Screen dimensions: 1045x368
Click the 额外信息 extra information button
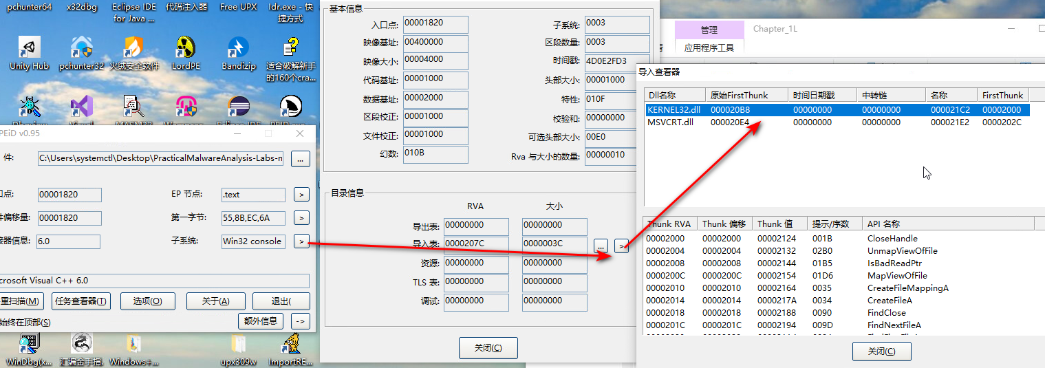[261, 321]
